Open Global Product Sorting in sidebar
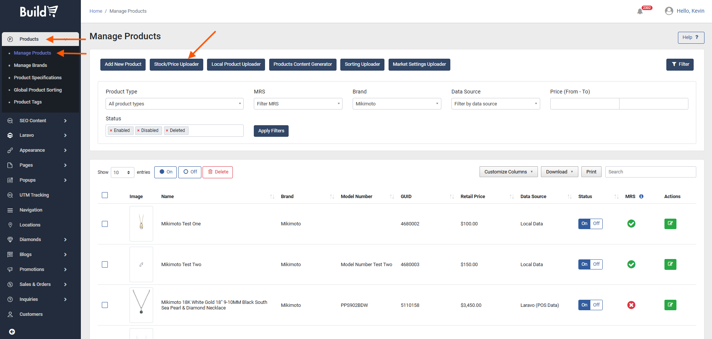712x339 pixels. point(38,90)
